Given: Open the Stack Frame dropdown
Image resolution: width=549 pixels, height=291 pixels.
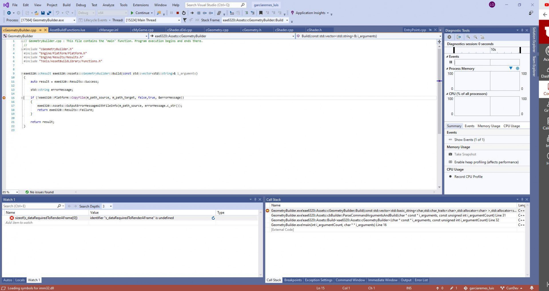Looking at the screenshot, I should tap(287, 20).
